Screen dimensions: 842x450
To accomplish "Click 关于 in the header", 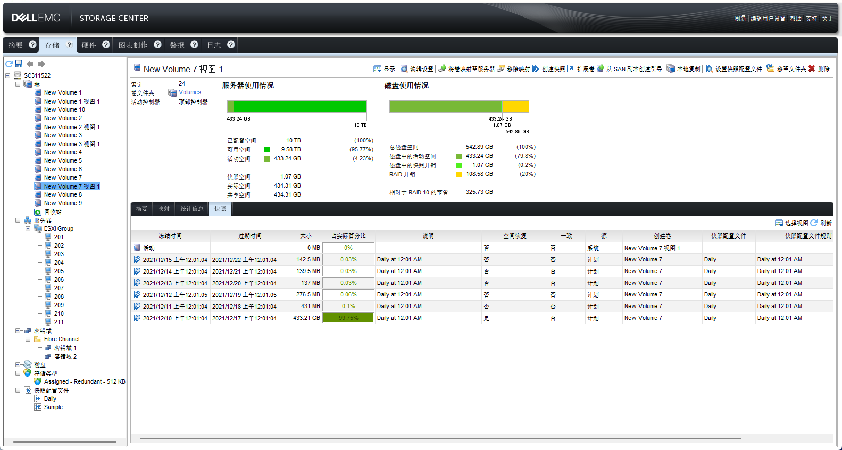I will (x=828, y=19).
